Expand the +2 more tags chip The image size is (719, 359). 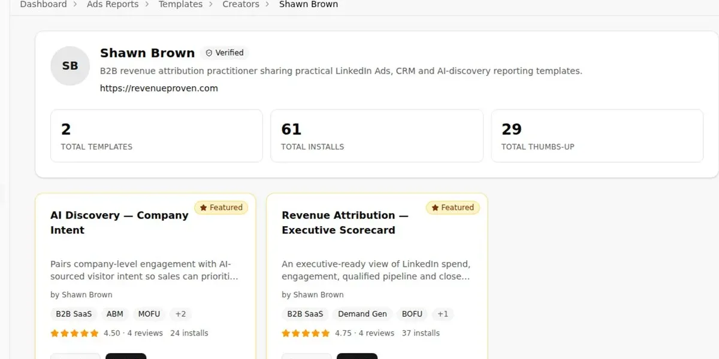coord(180,314)
